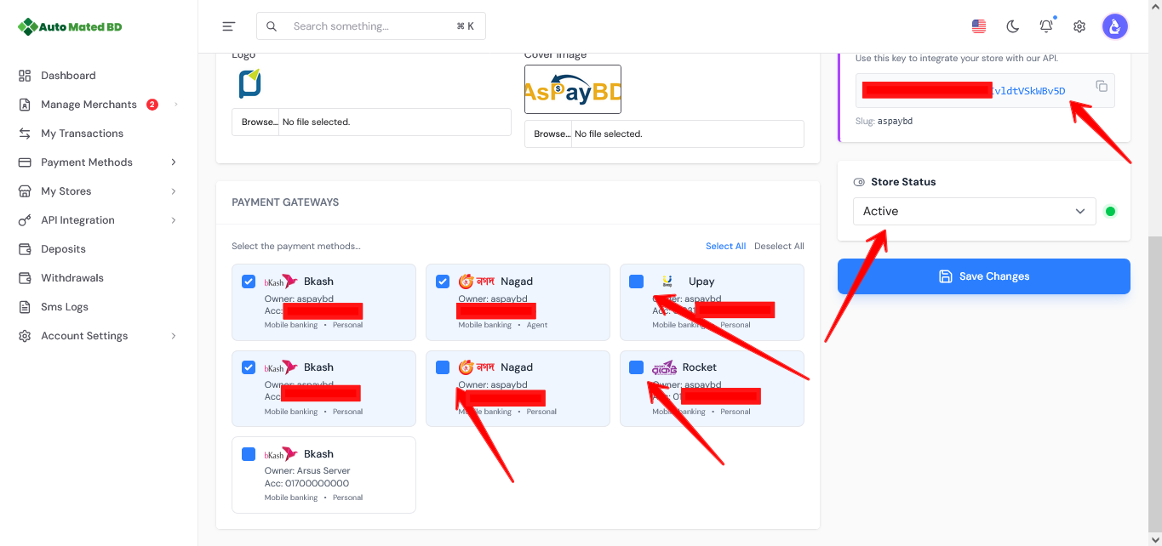Viewport: 1162px width, 546px height.
Task: Click the hamburger menu toggle icon
Action: tap(228, 26)
